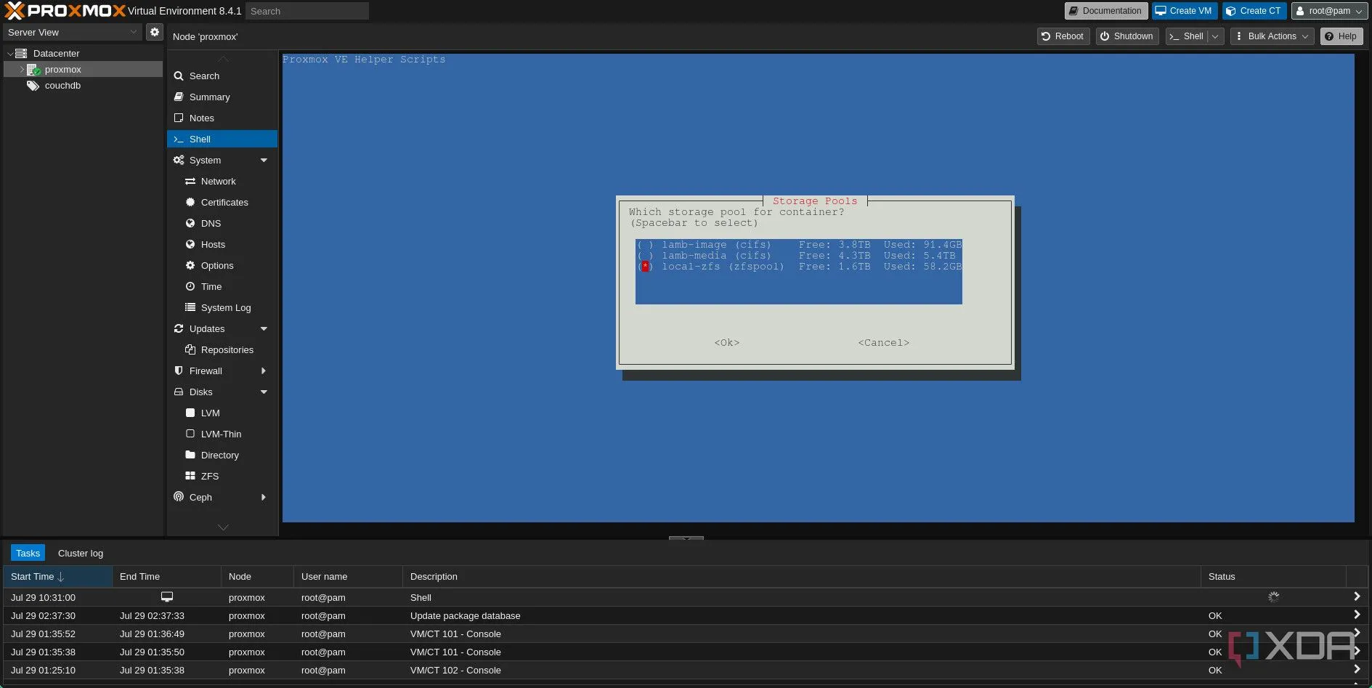Select the lamb-media (cifs) radio option

645,256
